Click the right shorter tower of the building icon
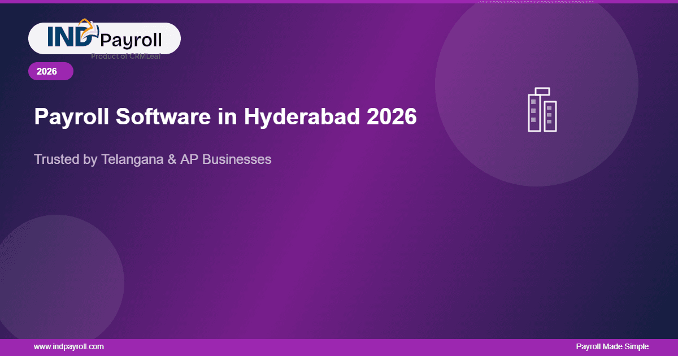 pos(550,116)
